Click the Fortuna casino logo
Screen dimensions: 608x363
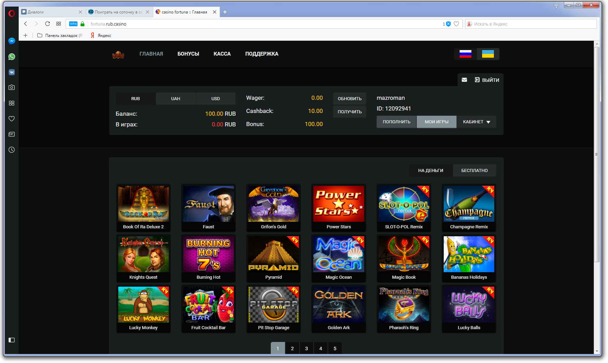pos(118,55)
